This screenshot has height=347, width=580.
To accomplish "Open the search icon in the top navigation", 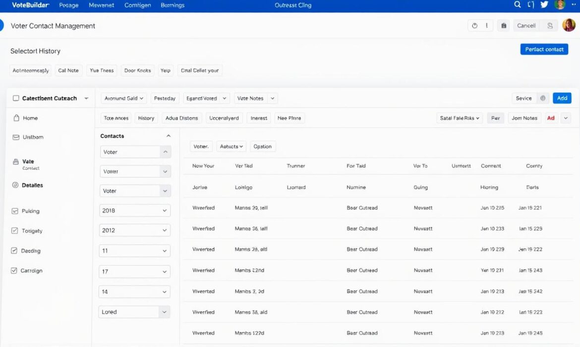I will click(517, 4).
